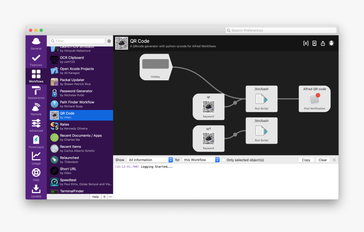Open the Help section in the sidebar

click(36, 175)
